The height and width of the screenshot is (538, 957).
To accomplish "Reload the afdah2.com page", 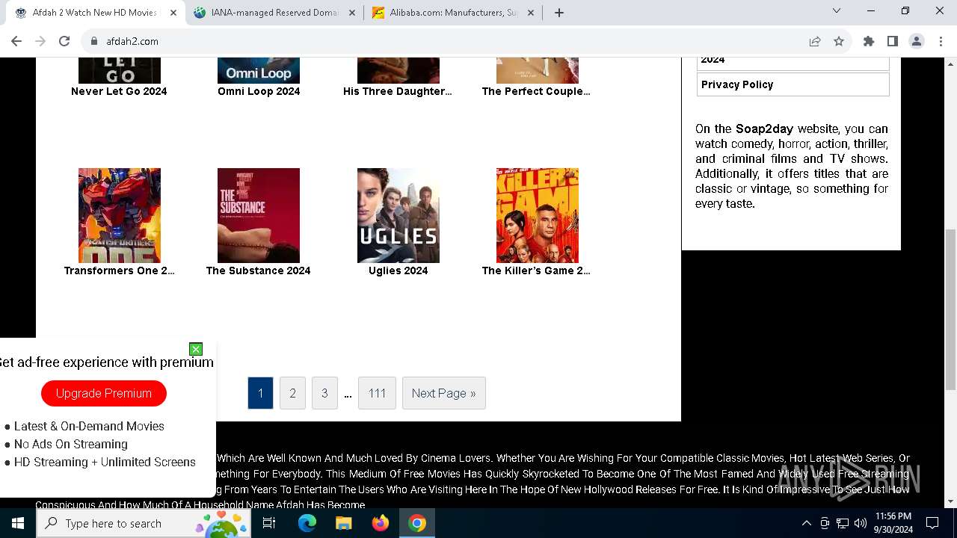I will (x=64, y=41).
